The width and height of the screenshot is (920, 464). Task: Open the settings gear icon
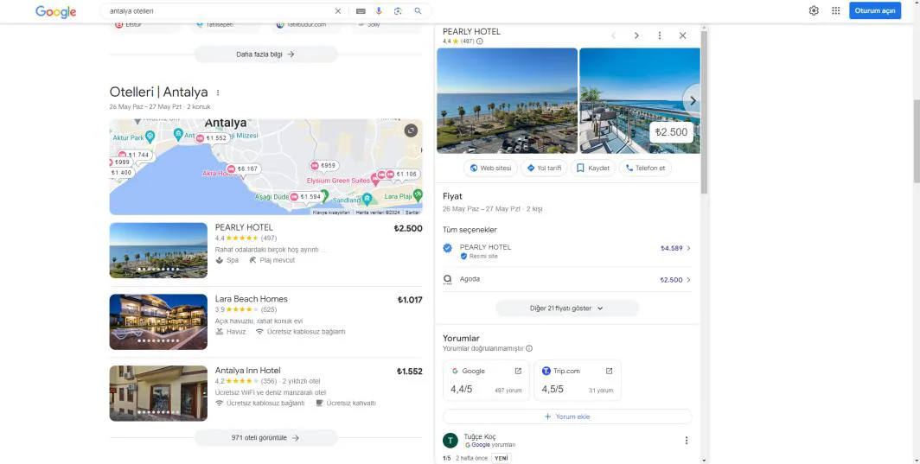814,10
